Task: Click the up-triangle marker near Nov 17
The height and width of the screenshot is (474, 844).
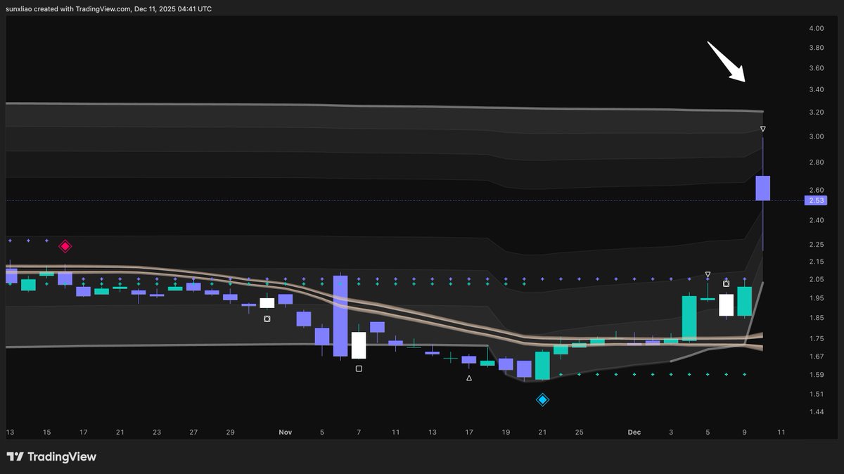Action: tap(469, 378)
